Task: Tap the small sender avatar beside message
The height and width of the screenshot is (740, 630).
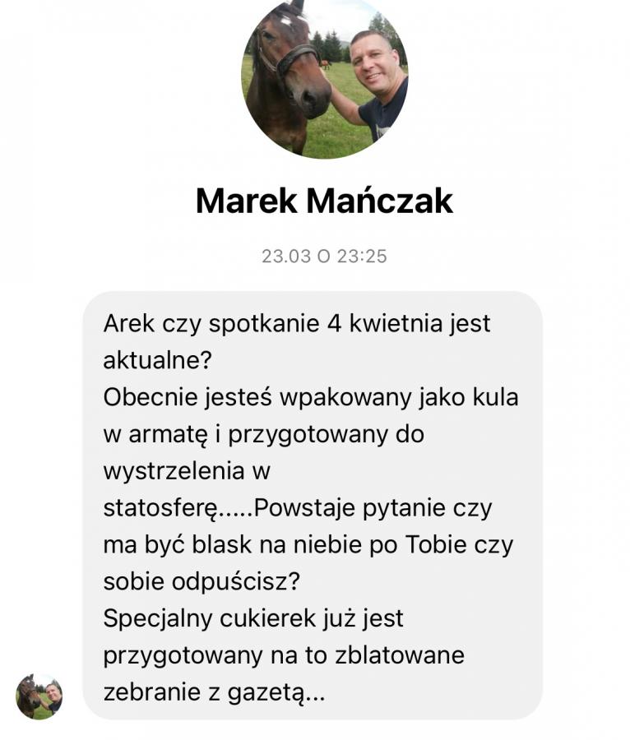Action: 39,696
